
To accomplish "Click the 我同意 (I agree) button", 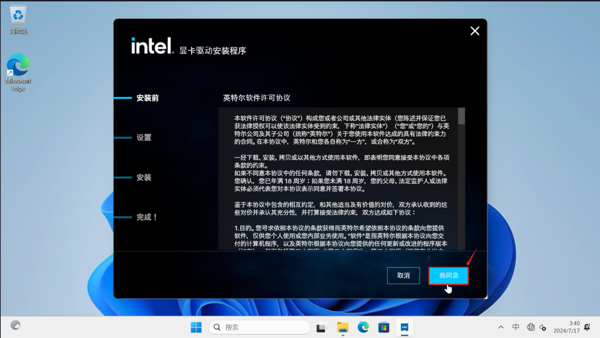I will 448,276.
